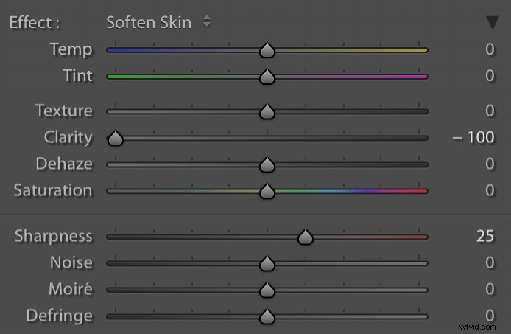This screenshot has height=334, width=511.
Task: Click the Clarity label
Action: [x=68, y=137]
